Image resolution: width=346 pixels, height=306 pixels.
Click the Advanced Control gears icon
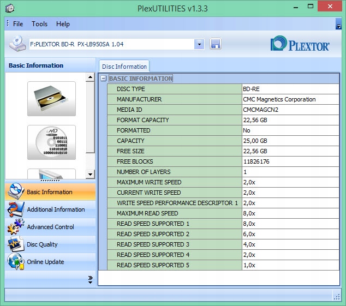15,226
